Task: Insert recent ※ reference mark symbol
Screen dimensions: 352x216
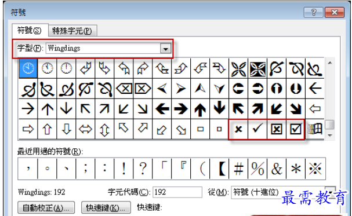Action: click(x=315, y=169)
